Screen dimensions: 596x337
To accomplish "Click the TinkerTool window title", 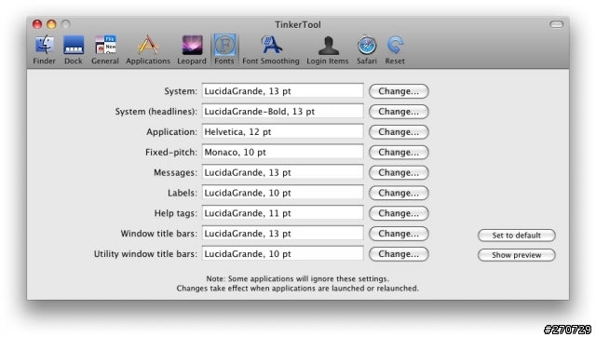I will click(x=298, y=25).
